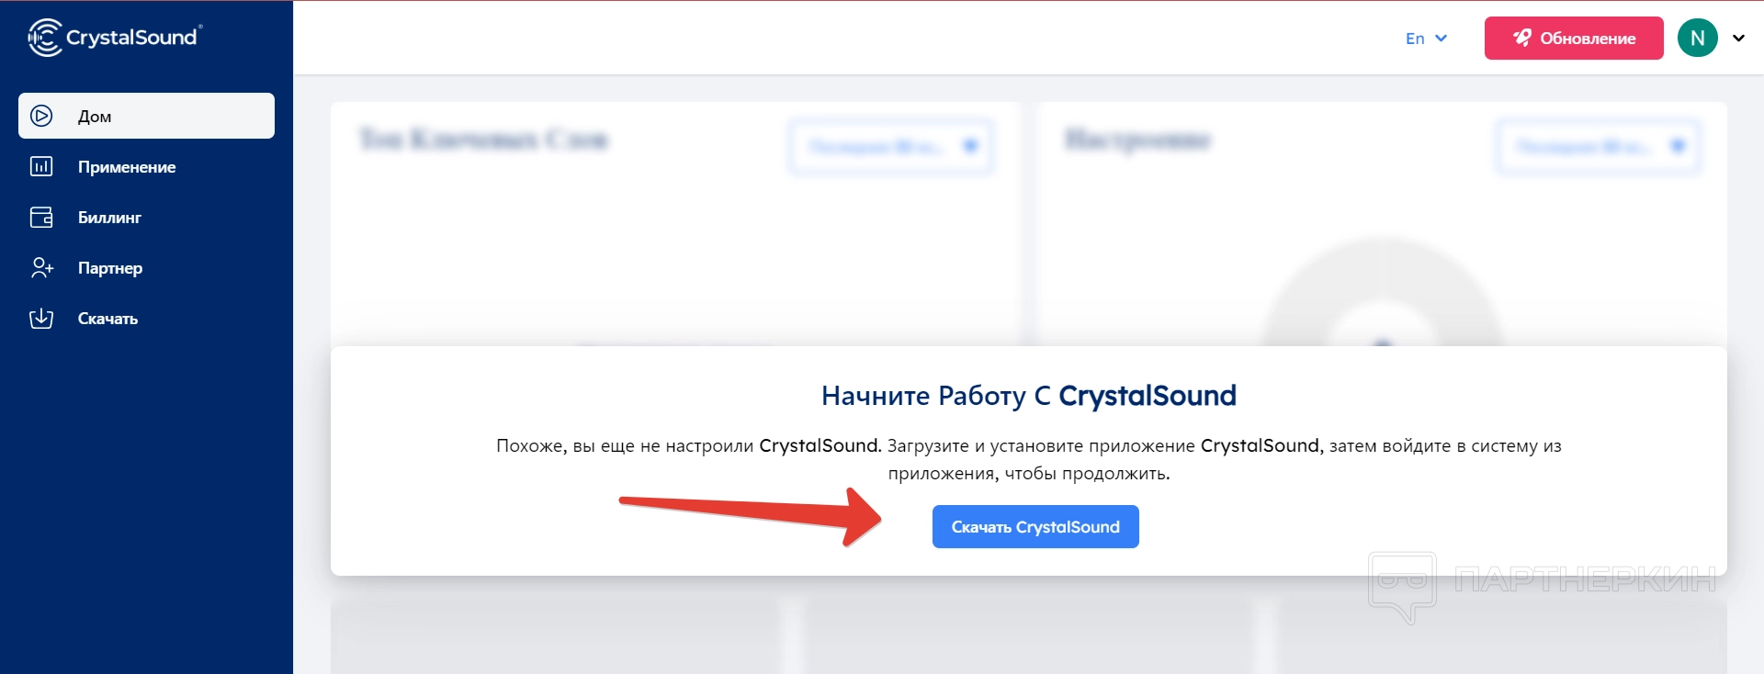Open the Применение menu item
1764x674 pixels.
click(x=146, y=166)
